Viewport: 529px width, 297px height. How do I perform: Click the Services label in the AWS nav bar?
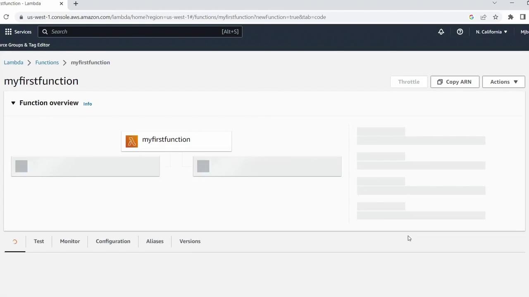(23, 32)
